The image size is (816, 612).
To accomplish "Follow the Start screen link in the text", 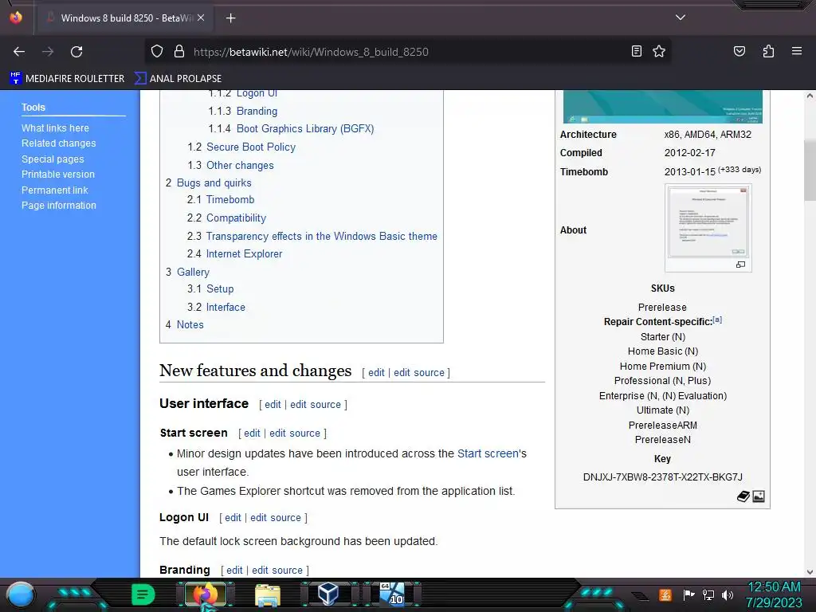I will tap(488, 453).
